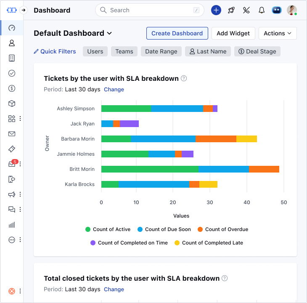Open the email envelope icon in sidebar

tap(12, 134)
